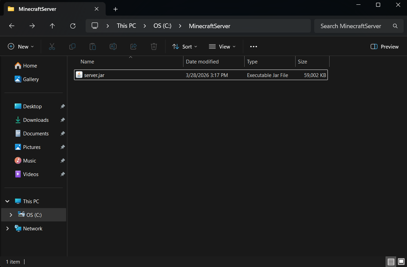Unpin Downloads using its pin icon

(63, 120)
